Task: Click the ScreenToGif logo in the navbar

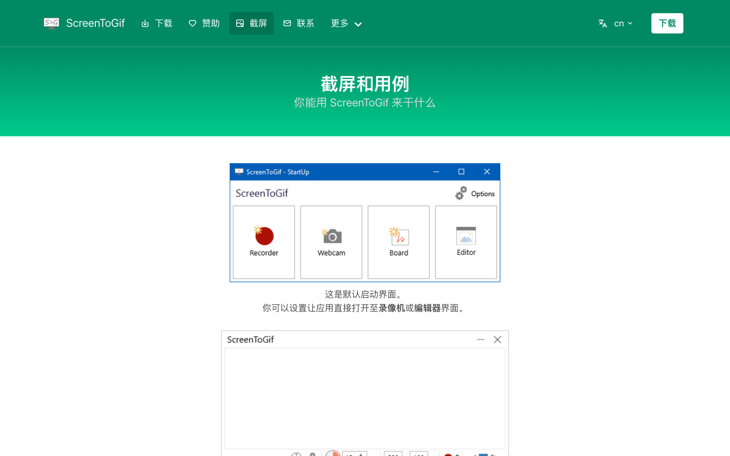Action: click(84, 23)
